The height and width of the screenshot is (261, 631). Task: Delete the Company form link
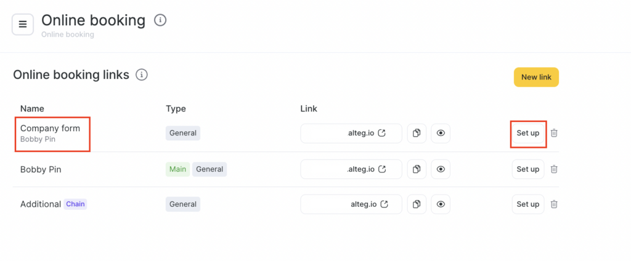554,134
